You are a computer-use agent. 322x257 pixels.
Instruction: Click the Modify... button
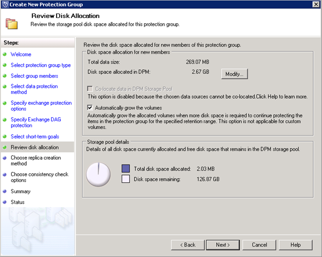235,74
